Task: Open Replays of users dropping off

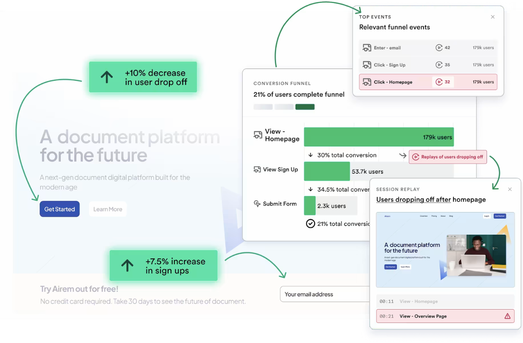Action: pyautogui.click(x=448, y=157)
